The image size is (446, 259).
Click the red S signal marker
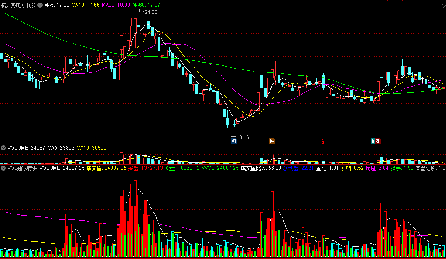pos(323,142)
